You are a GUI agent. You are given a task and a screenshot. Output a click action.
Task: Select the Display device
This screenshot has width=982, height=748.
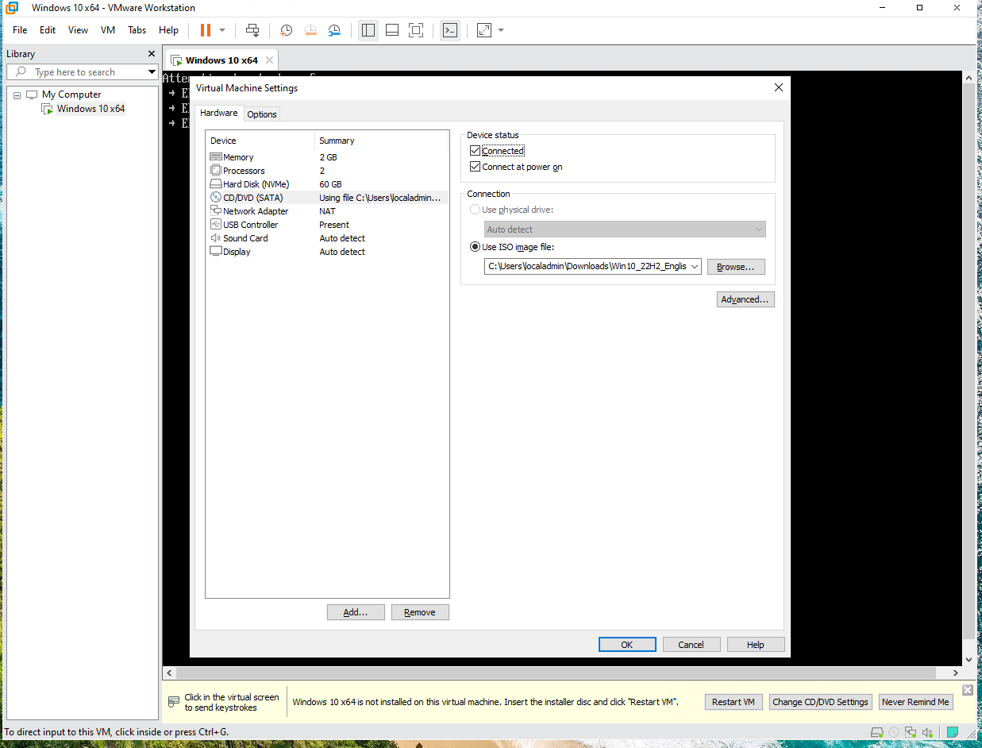(326, 252)
